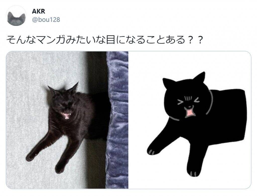Click the question marks ending the tweet
Screen dimensions: 257x196
pyautogui.click(x=195, y=40)
